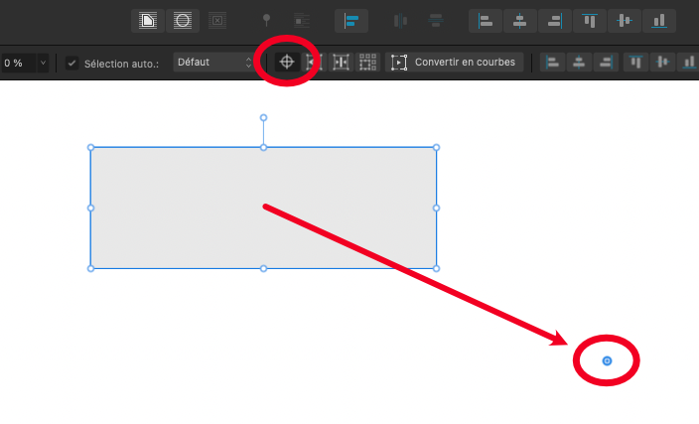Click the top-center handle of the rectangle
The width and height of the screenshot is (699, 424).
pyautogui.click(x=263, y=147)
